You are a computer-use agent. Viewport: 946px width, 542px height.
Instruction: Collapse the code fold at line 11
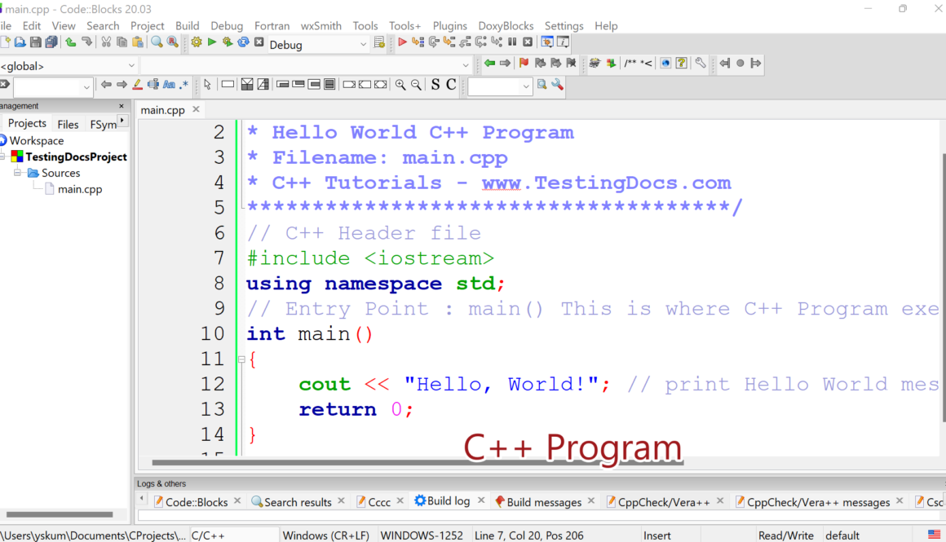click(x=241, y=359)
